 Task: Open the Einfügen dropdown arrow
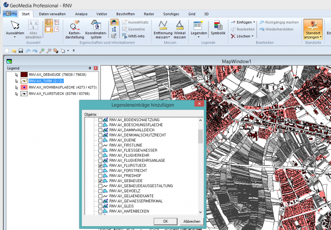pos(254,22)
